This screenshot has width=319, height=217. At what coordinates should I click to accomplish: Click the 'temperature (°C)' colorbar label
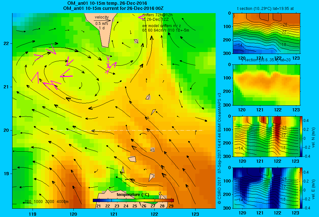coord(133,195)
